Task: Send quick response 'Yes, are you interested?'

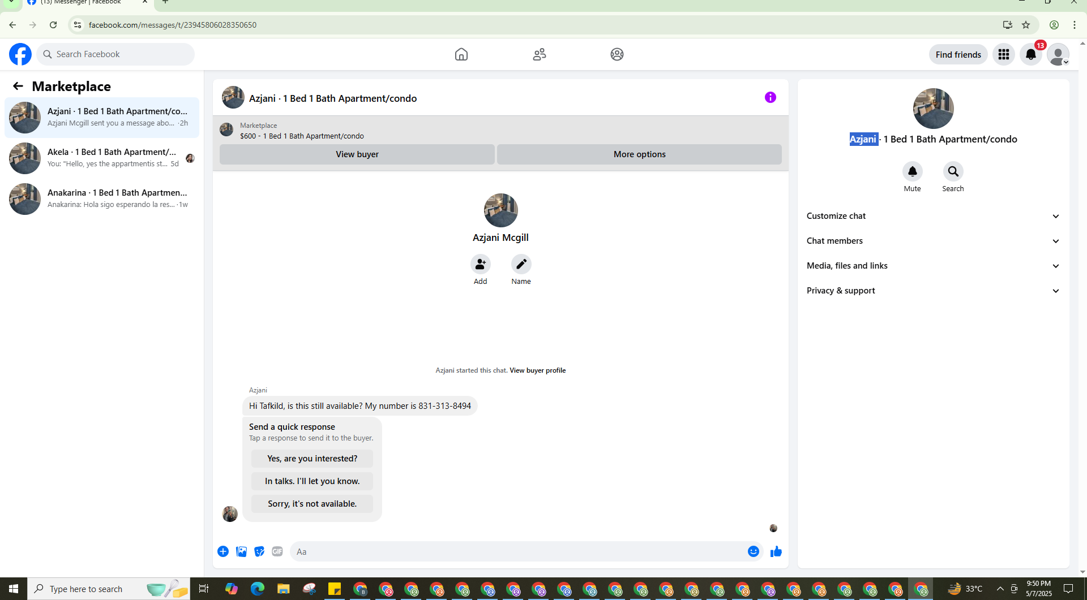Action: (312, 459)
